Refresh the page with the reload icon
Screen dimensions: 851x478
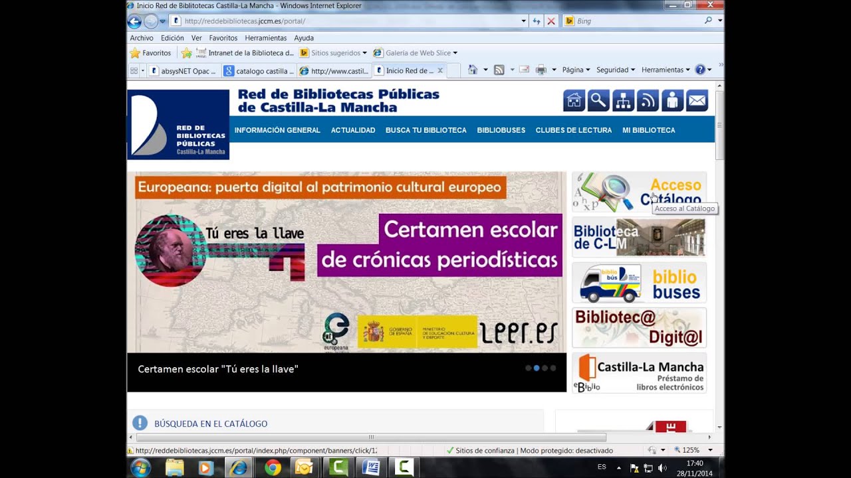(x=537, y=21)
